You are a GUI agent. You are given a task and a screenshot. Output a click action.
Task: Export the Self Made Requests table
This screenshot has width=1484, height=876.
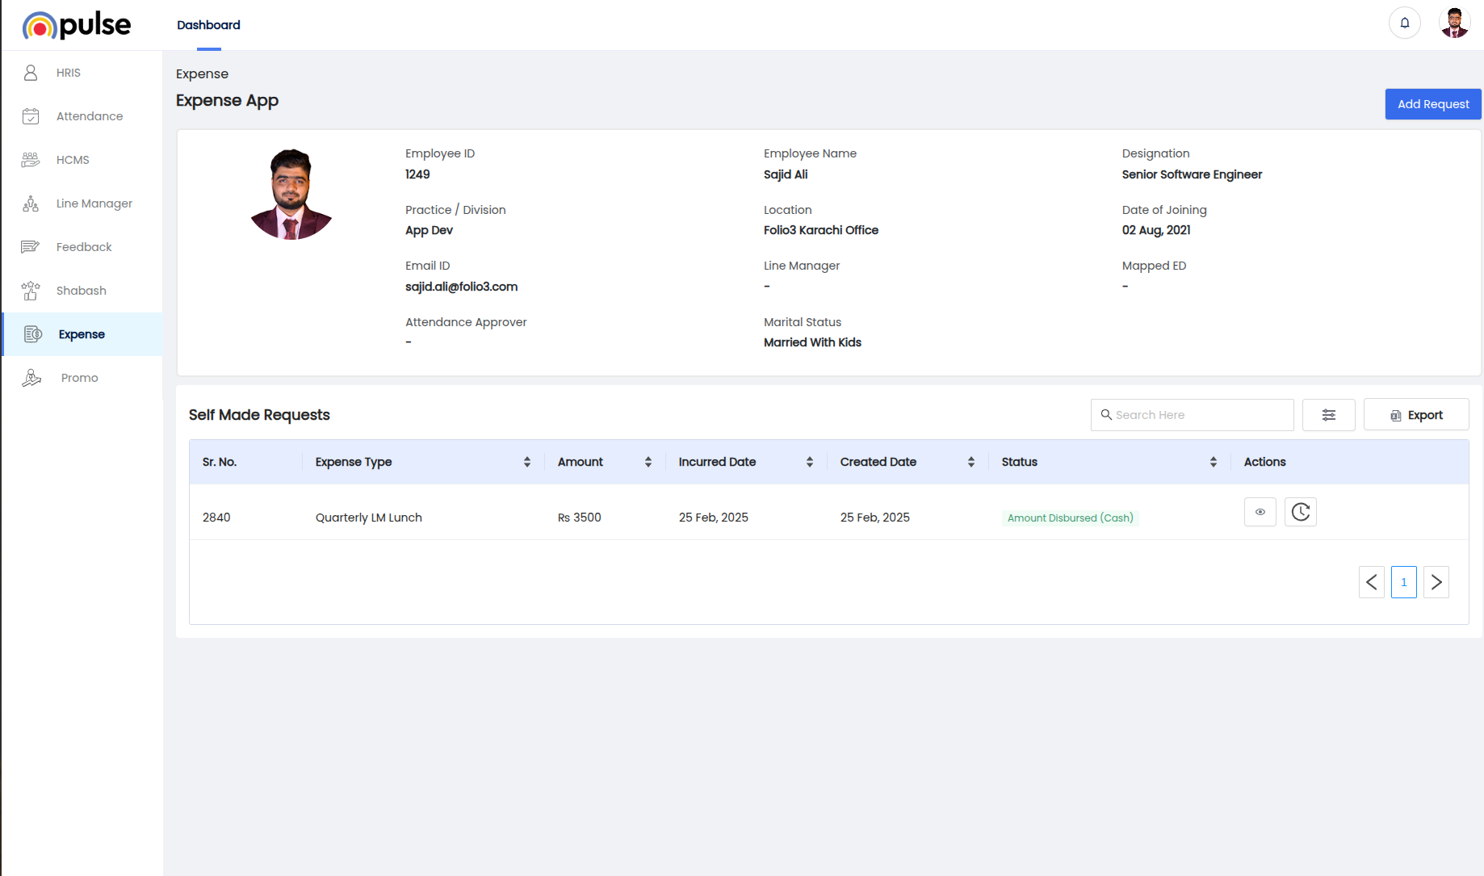coord(1415,415)
